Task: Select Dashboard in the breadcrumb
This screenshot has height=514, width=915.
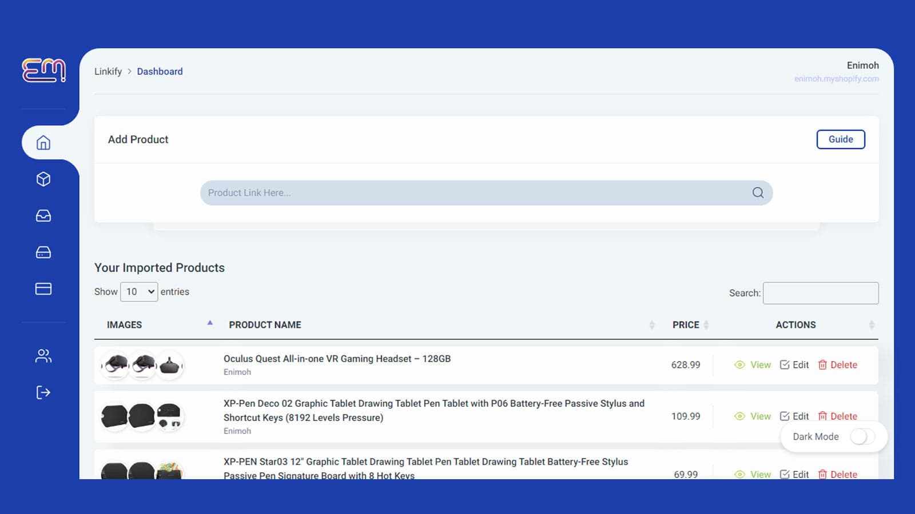Action: click(160, 71)
